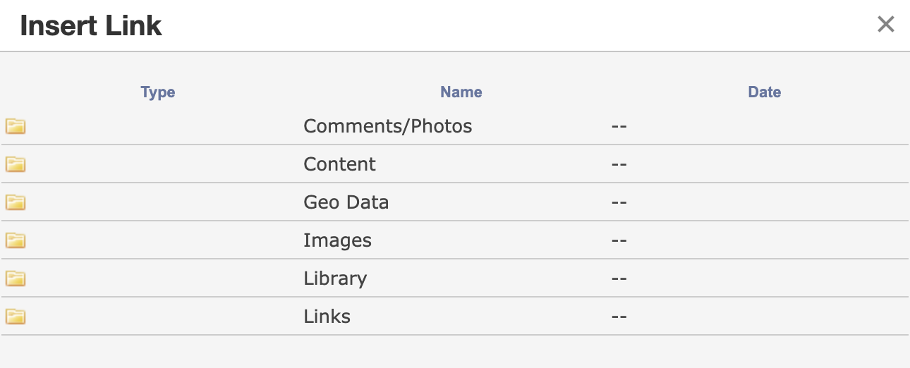Click the Links folder icon

[16, 317]
